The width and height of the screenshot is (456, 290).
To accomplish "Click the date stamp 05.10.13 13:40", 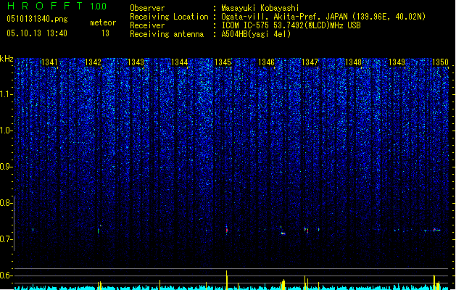I will 37,33.
